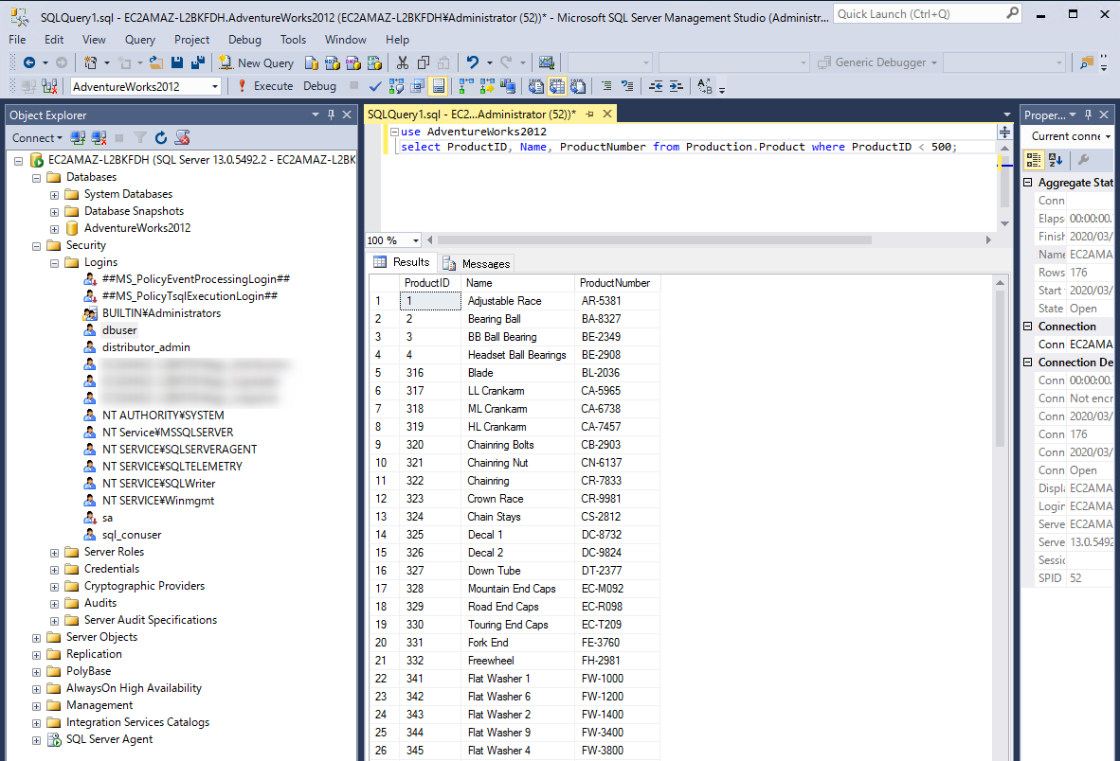The image size is (1120, 761).
Task: Collapse the Logins folder
Action: point(54,263)
